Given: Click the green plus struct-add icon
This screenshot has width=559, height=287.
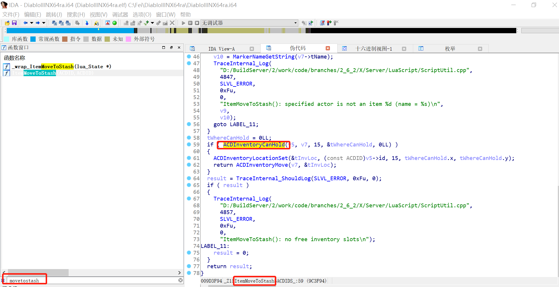Looking at the screenshot, I should coord(146,23).
